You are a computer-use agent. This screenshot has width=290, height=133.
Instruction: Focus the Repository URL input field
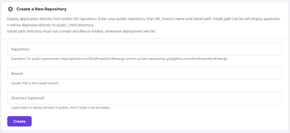coord(144,49)
